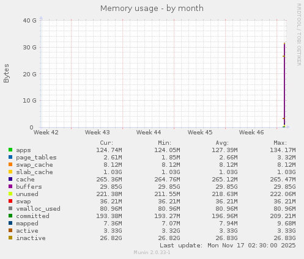Click the 'Bytes' y-axis label
Image resolution: width=304 pixels, height=259 pixels.
tap(6, 73)
